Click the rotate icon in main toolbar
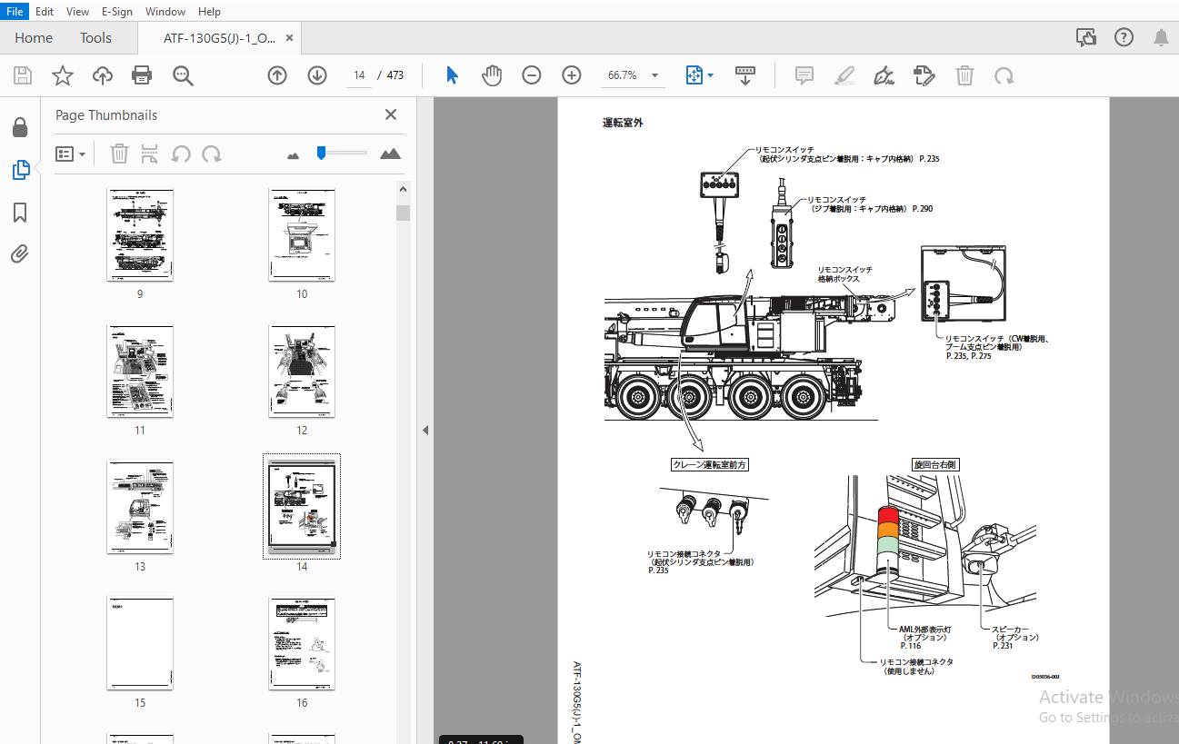The image size is (1179, 744). click(1004, 75)
